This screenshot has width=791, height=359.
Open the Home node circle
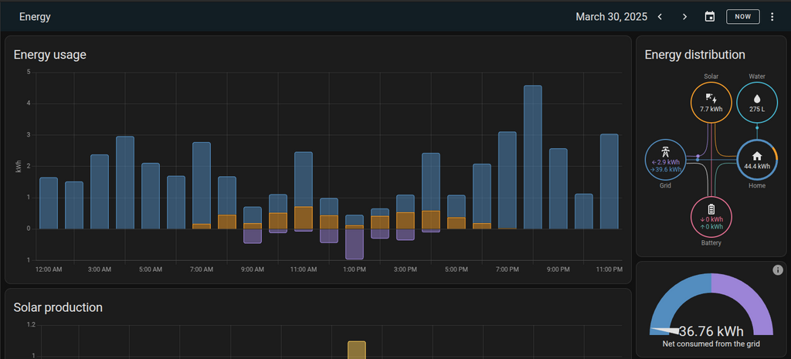point(757,160)
